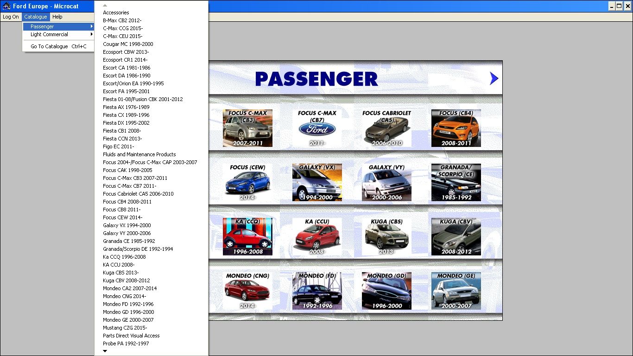
Task: Pick Parts Direct Visual Access entry
Action: point(131,336)
